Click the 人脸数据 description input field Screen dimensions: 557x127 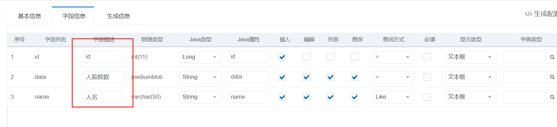tap(104, 77)
